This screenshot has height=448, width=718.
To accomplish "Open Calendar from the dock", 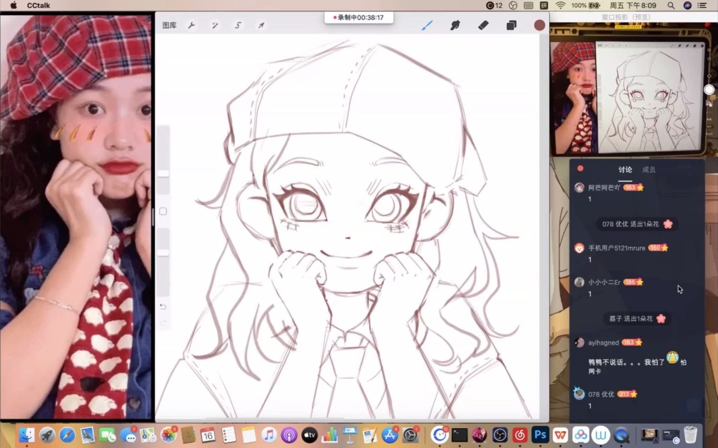I will pos(208,435).
